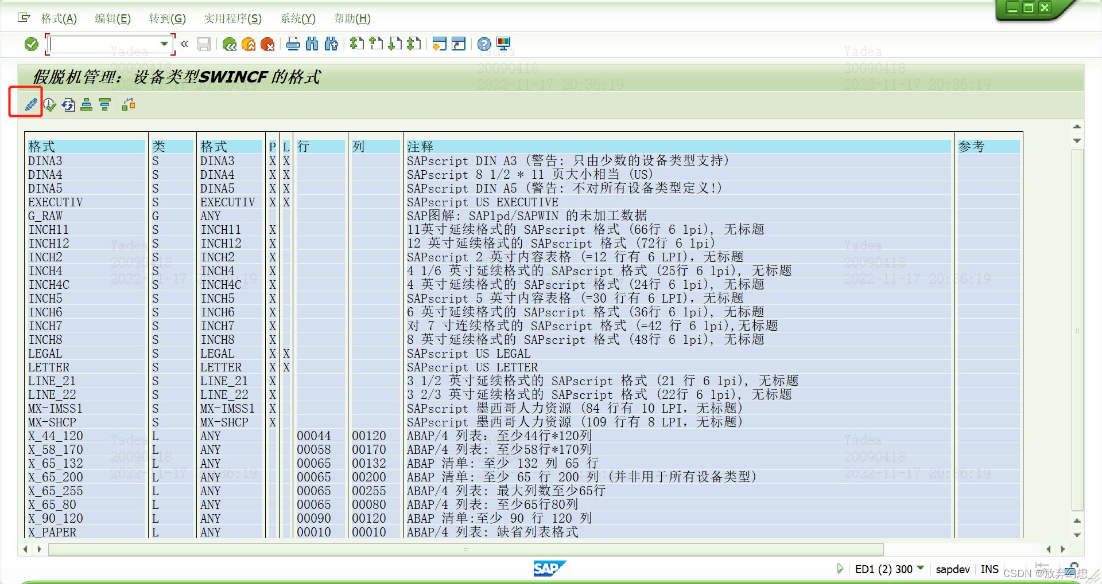
Task: Click the row value 00170 for X_58_170
Action: [369, 450]
